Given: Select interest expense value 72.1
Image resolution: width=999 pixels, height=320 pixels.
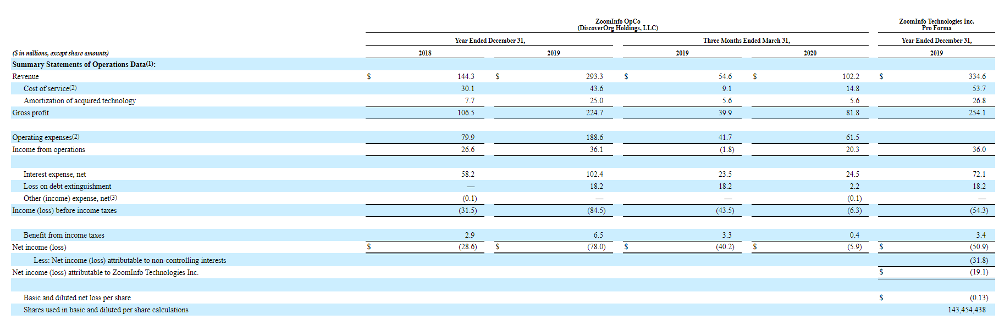Looking at the screenshot, I should tap(979, 174).
